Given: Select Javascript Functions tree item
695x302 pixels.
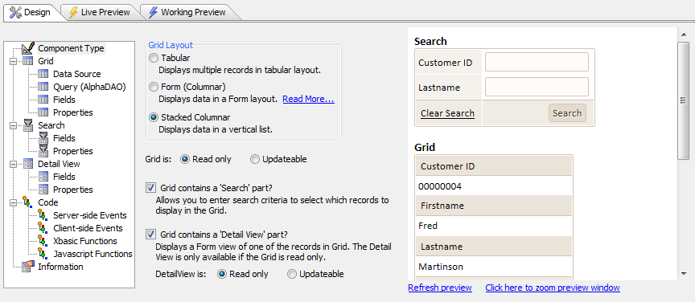Looking at the screenshot, I should tap(93, 254).
